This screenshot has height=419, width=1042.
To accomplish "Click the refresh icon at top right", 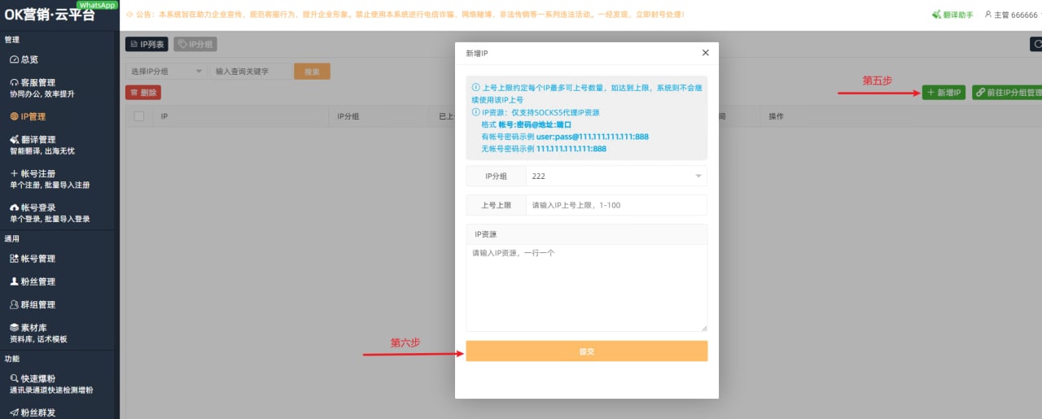I will pos(1036,45).
